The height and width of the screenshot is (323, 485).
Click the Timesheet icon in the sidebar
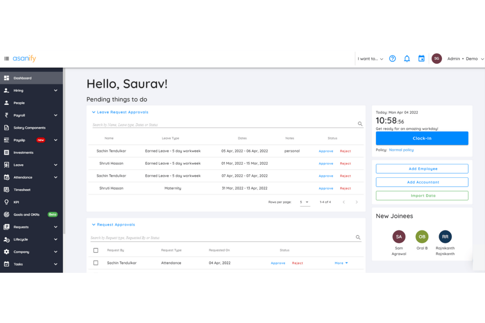pos(7,190)
